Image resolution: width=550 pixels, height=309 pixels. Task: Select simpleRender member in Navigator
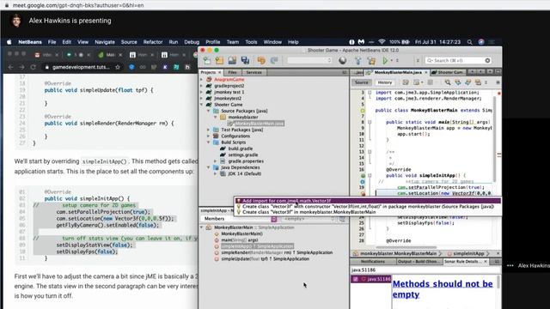click(x=277, y=252)
